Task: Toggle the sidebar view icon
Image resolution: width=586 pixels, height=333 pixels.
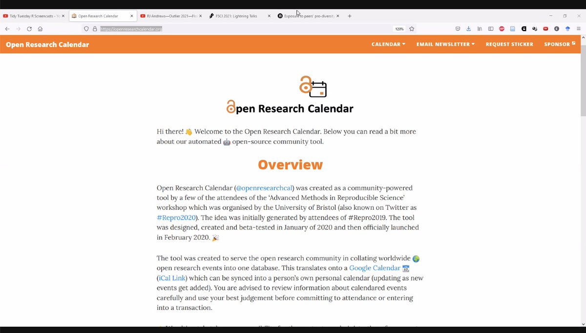Action: [x=491, y=29]
